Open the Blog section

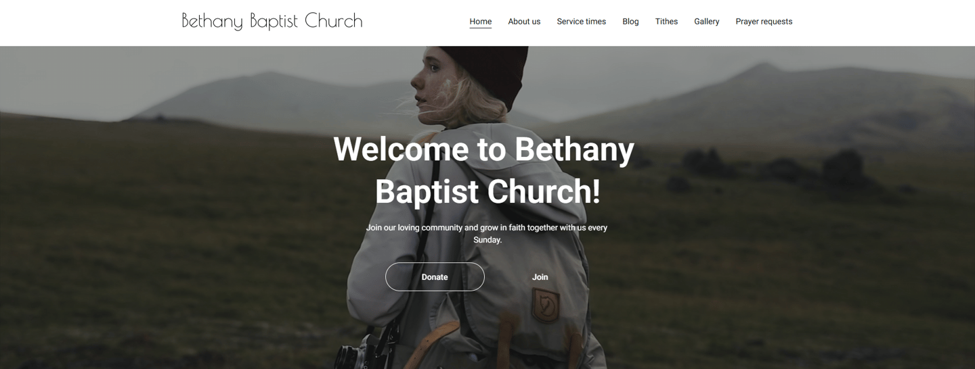630,22
